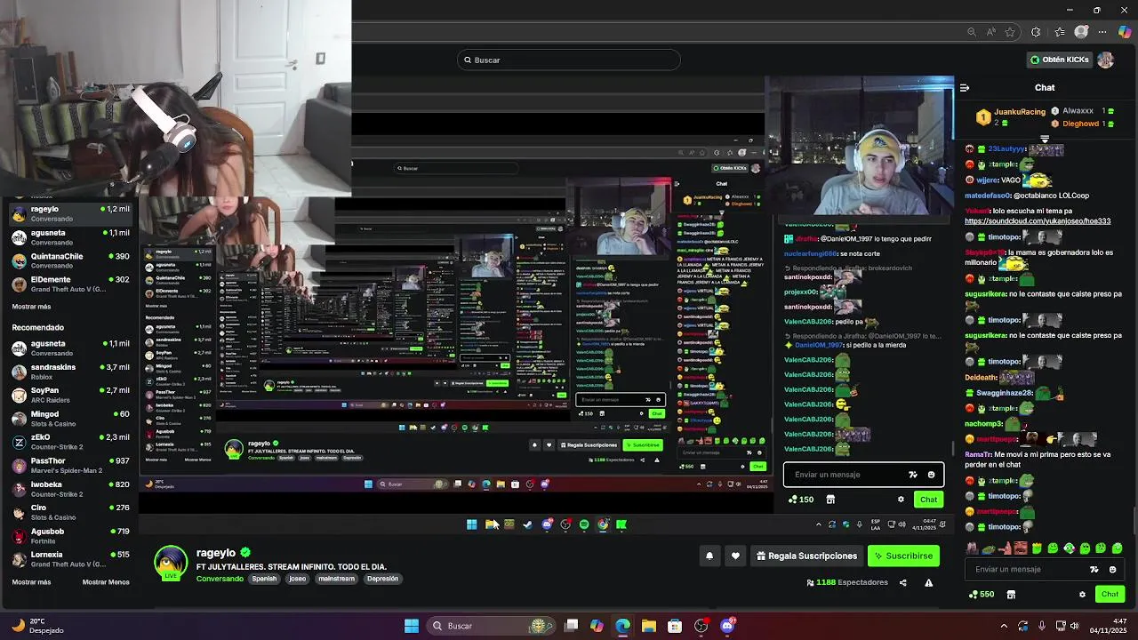The height and width of the screenshot is (640, 1138).
Task: Open PassThor recommended channel
Action: click(x=71, y=465)
